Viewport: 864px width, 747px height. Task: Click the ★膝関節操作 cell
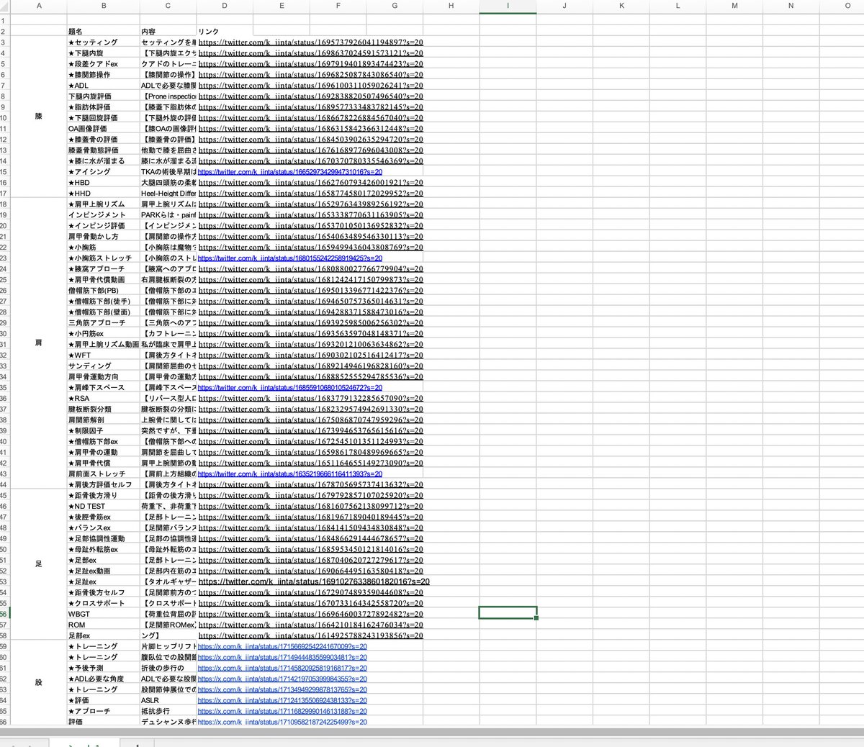(x=104, y=75)
